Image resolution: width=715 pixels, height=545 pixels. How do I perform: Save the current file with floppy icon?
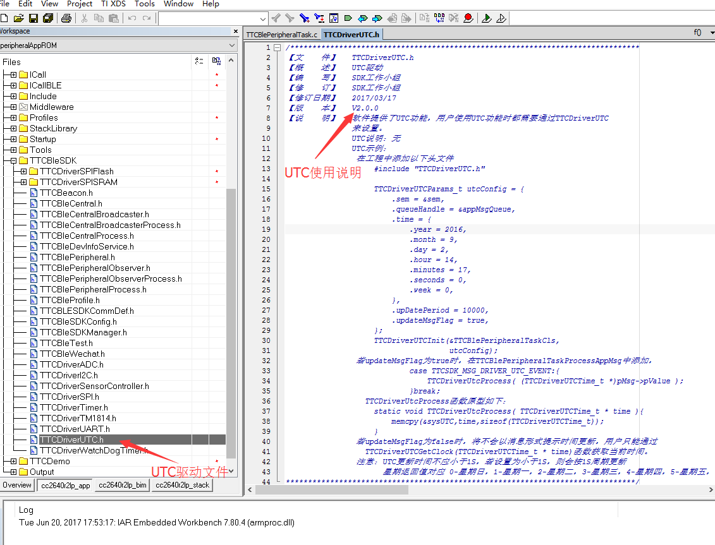pos(34,18)
